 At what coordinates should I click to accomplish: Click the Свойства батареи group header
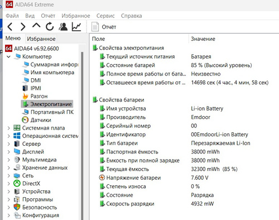click(118, 100)
